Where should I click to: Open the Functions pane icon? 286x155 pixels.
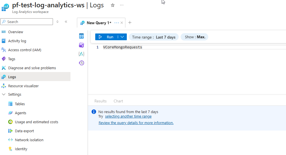(81, 54)
